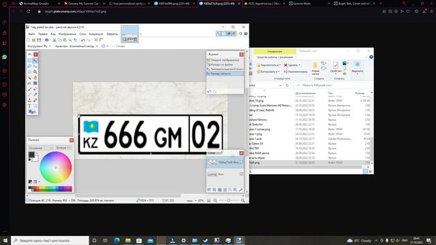Select the Rectangle Select tool
The image size is (436, 245).
click(29, 61)
